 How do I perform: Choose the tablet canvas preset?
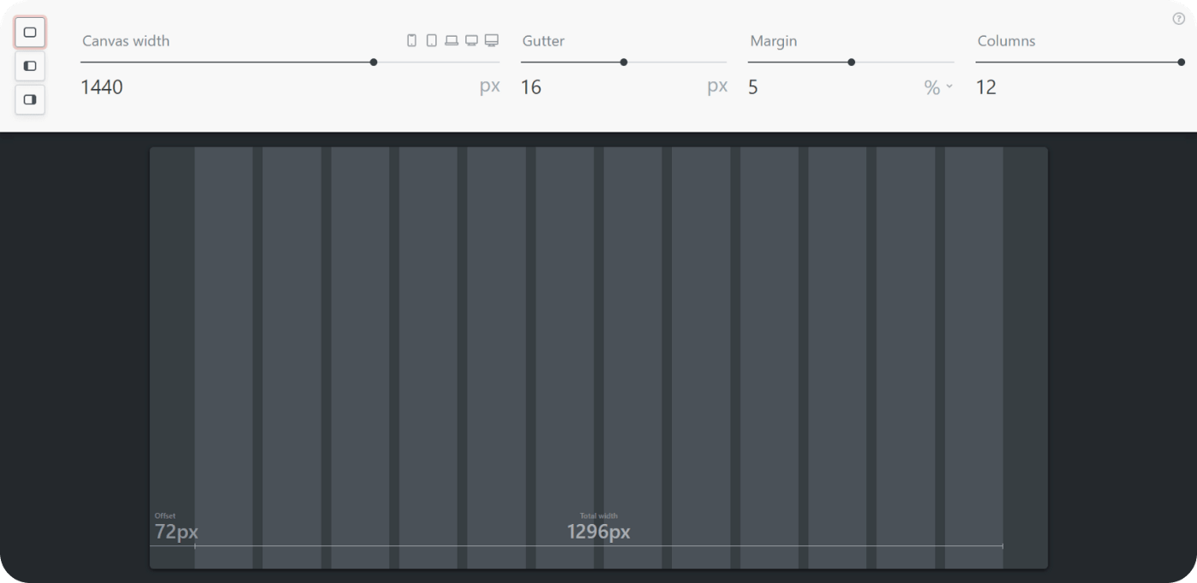click(432, 40)
